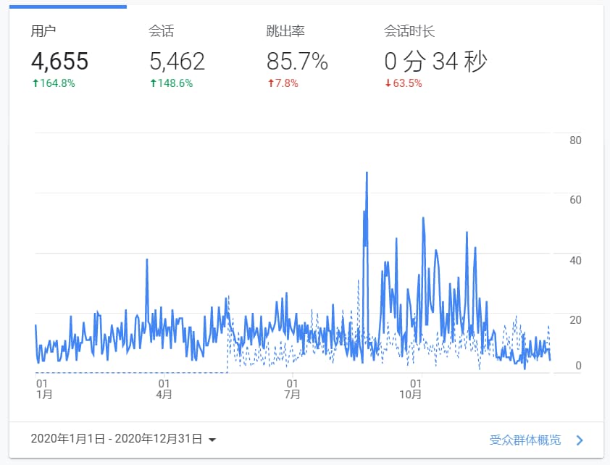Click the 5,462 sessions value
610x465 pixels.
[x=177, y=61]
